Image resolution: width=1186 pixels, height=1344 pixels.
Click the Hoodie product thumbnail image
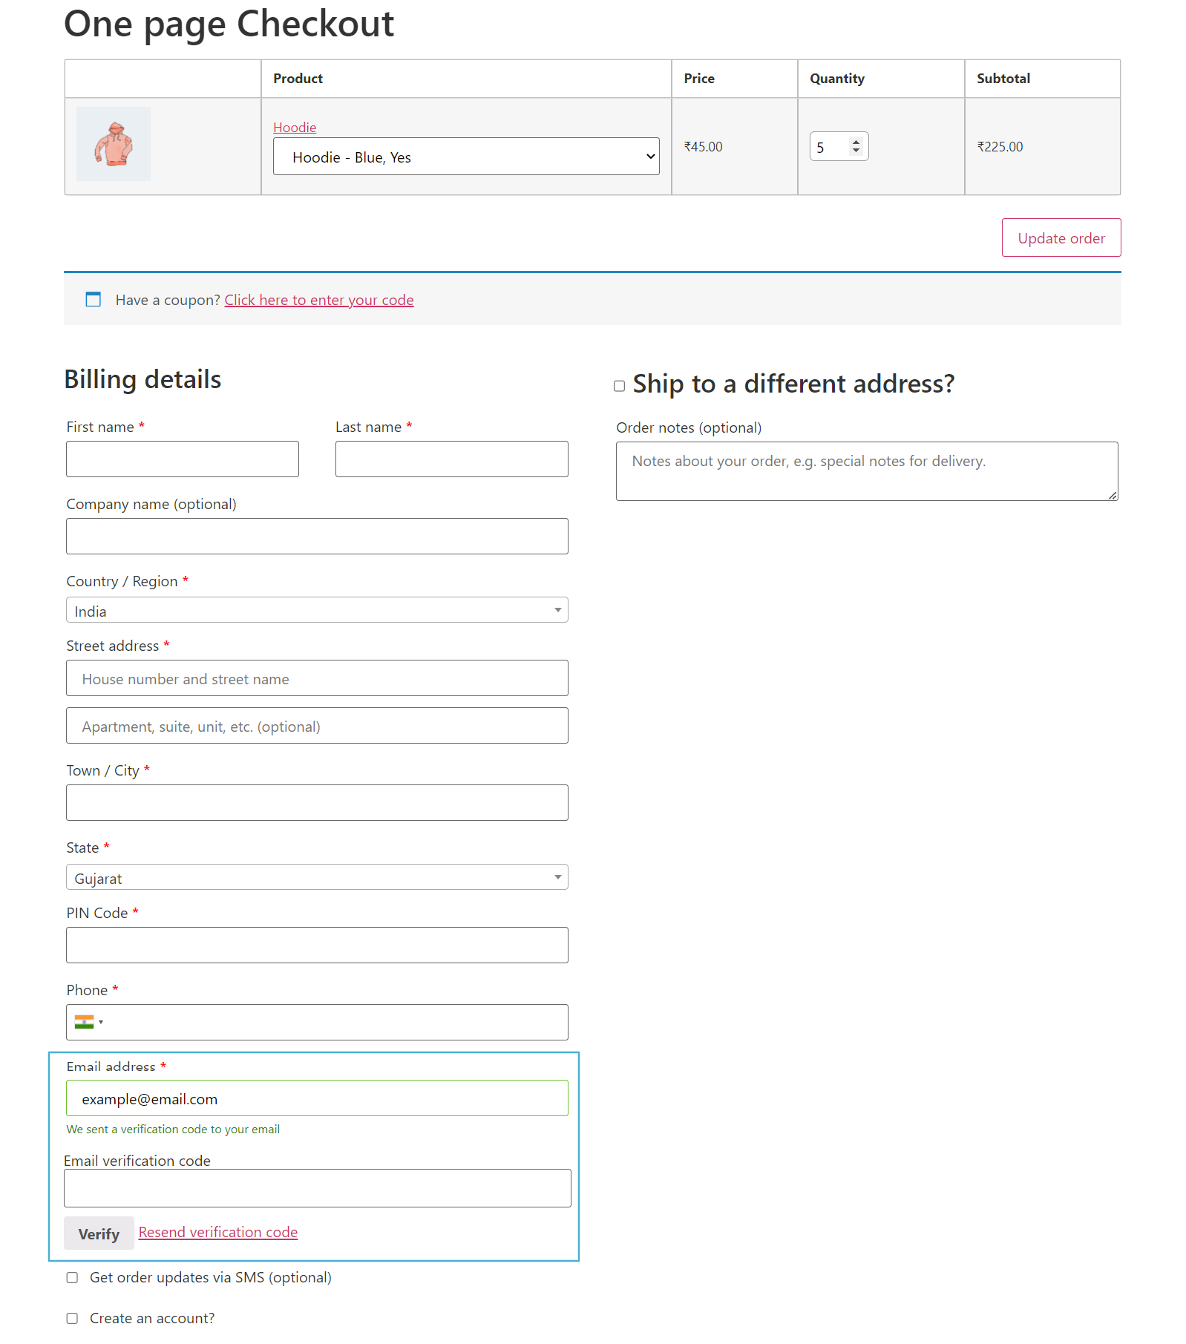pos(113,143)
